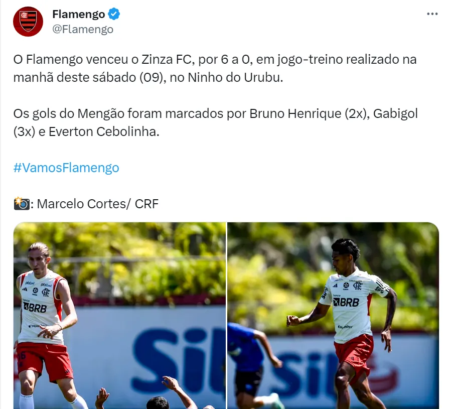Open the @Flamengo handle link
451x409 pixels.
(83, 30)
